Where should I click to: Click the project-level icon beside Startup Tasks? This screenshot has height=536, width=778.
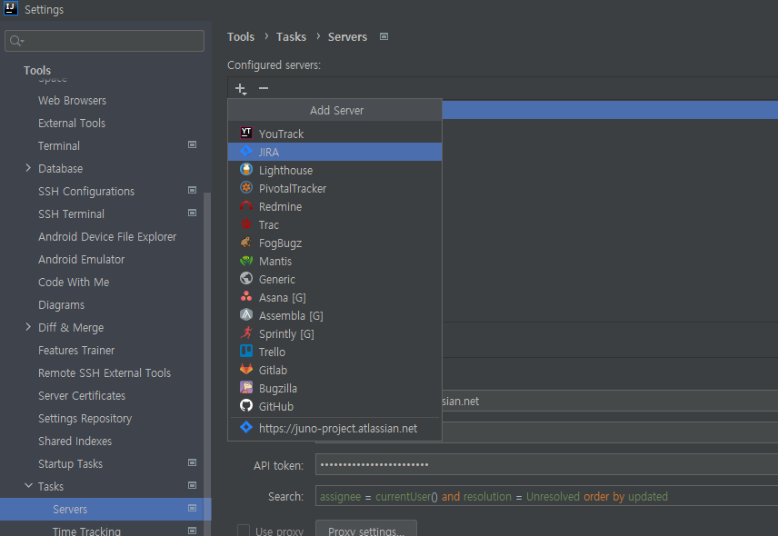click(x=192, y=462)
